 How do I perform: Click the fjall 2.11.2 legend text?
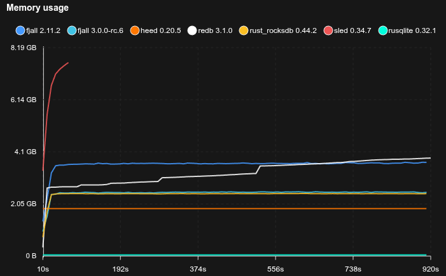tap(43, 30)
